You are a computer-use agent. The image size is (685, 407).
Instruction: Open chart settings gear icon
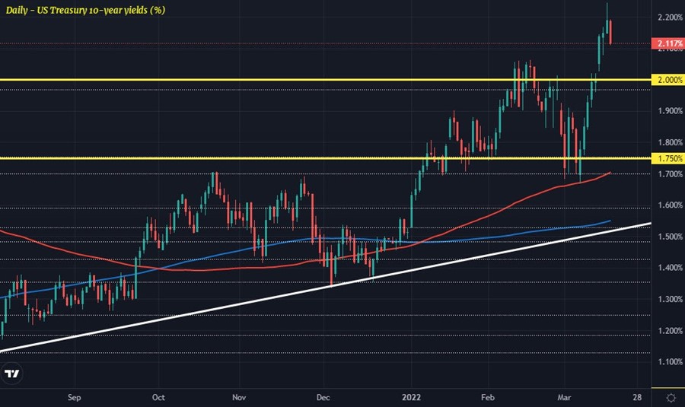671,397
